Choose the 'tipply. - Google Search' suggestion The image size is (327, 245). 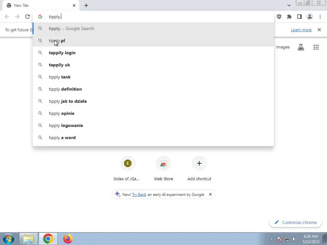point(153,28)
